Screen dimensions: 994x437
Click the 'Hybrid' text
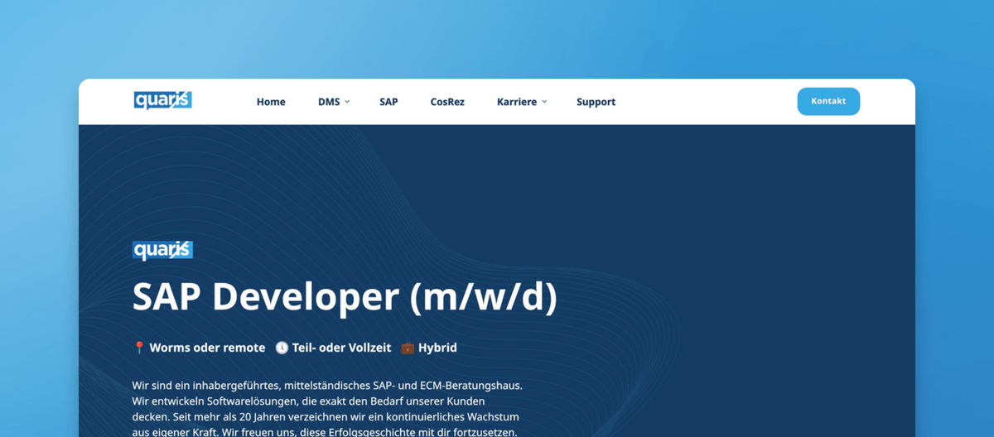(437, 348)
